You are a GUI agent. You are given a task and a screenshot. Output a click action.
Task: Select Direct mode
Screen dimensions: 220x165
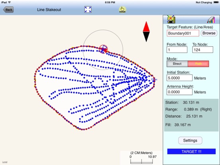tap(177, 64)
